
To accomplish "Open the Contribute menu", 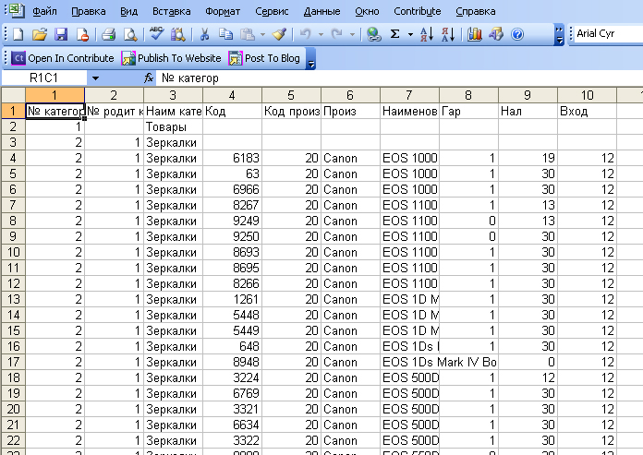I will (x=417, y=11).
